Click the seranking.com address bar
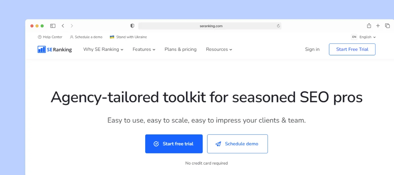This screenshot has height=175, width=394. coord(210,26)
